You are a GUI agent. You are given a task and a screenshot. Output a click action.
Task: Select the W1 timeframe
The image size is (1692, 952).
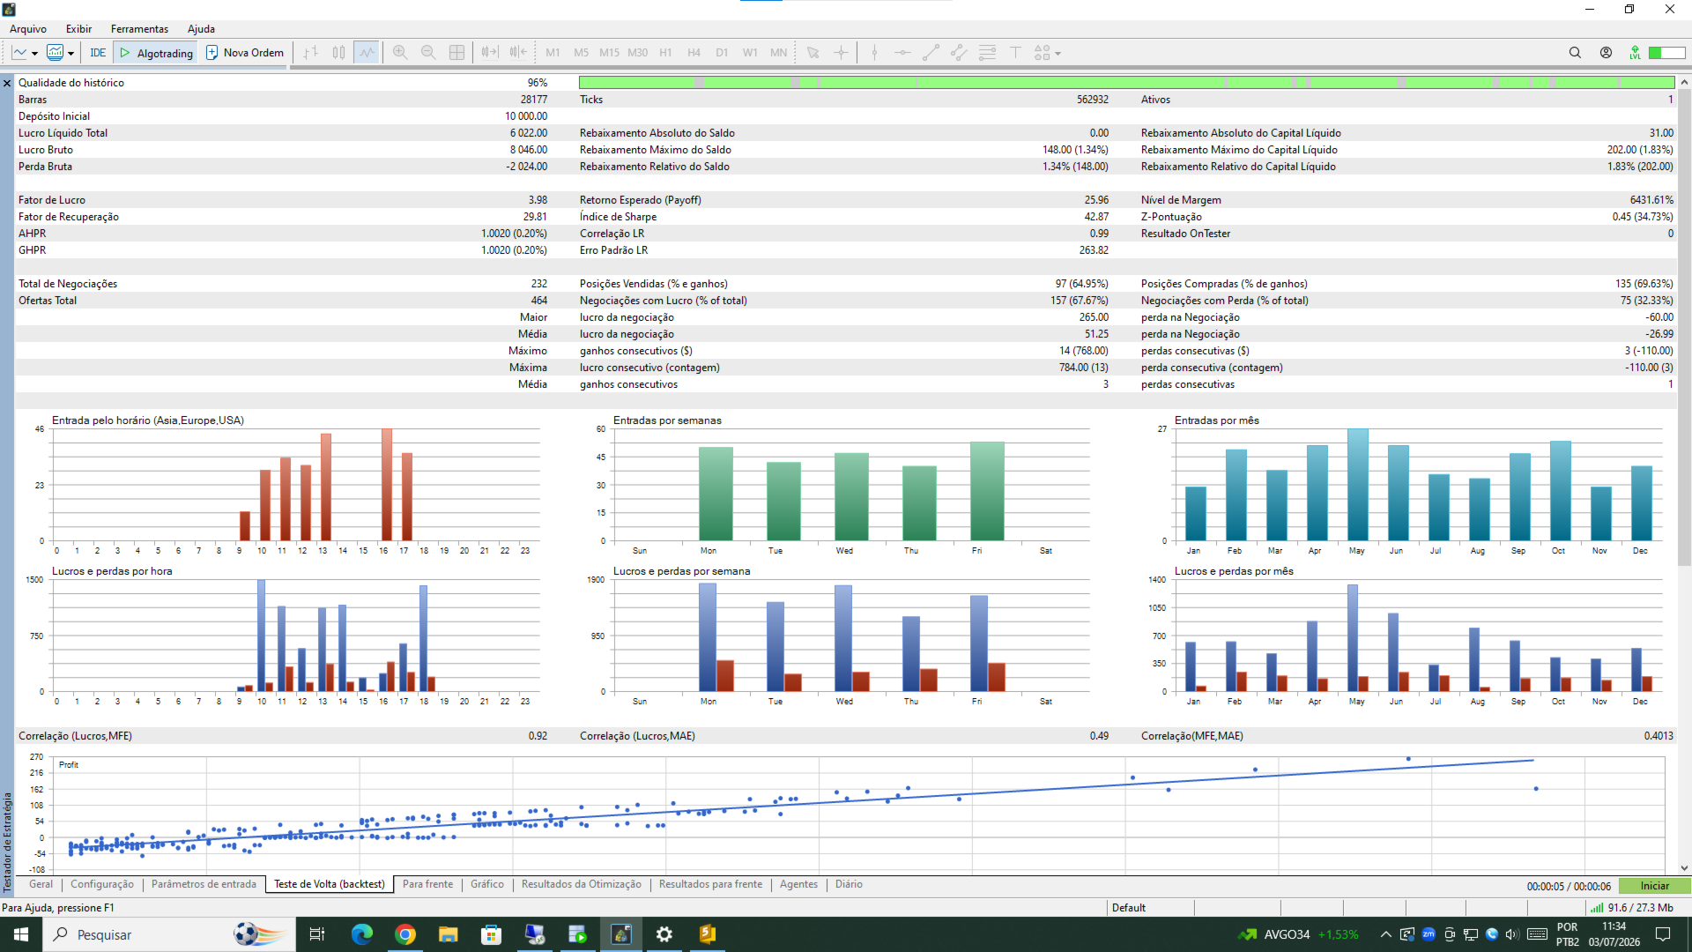pos(750,53)
